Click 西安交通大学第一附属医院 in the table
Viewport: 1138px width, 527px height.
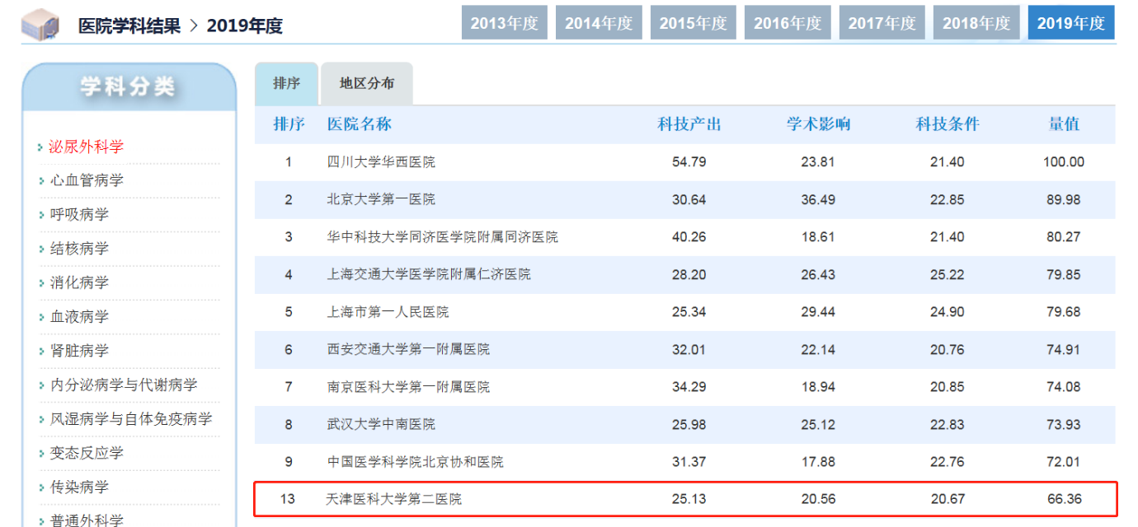[x=408, y=349]
